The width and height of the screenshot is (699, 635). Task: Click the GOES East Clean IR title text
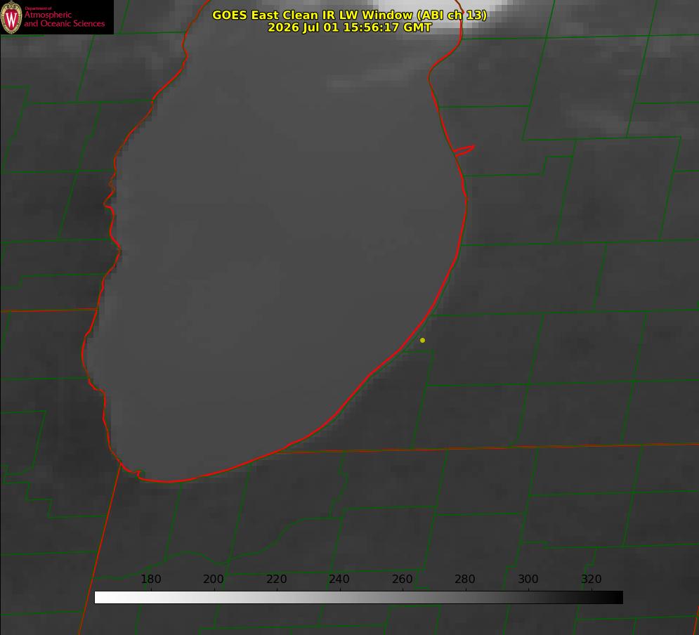(x=350, y=15)
